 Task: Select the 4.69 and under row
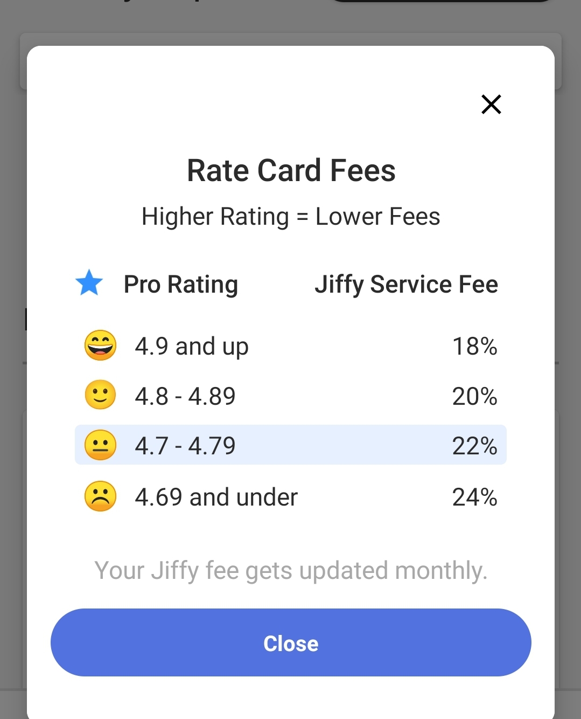coord(291,496)
